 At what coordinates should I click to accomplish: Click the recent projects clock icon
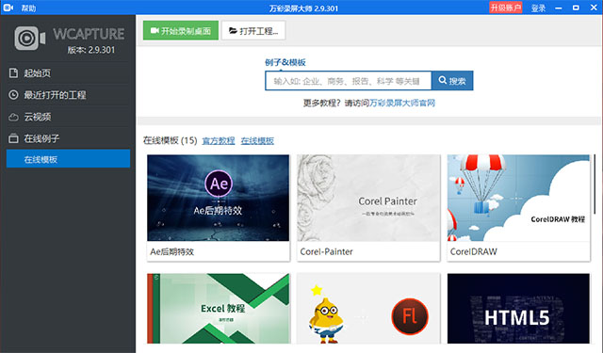(x=13, y=95)
